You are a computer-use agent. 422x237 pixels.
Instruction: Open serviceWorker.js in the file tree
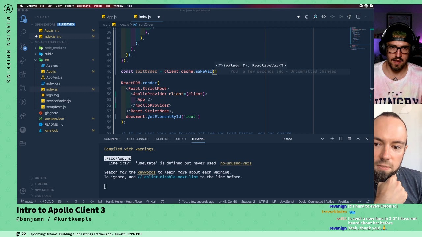click(58, 101)
